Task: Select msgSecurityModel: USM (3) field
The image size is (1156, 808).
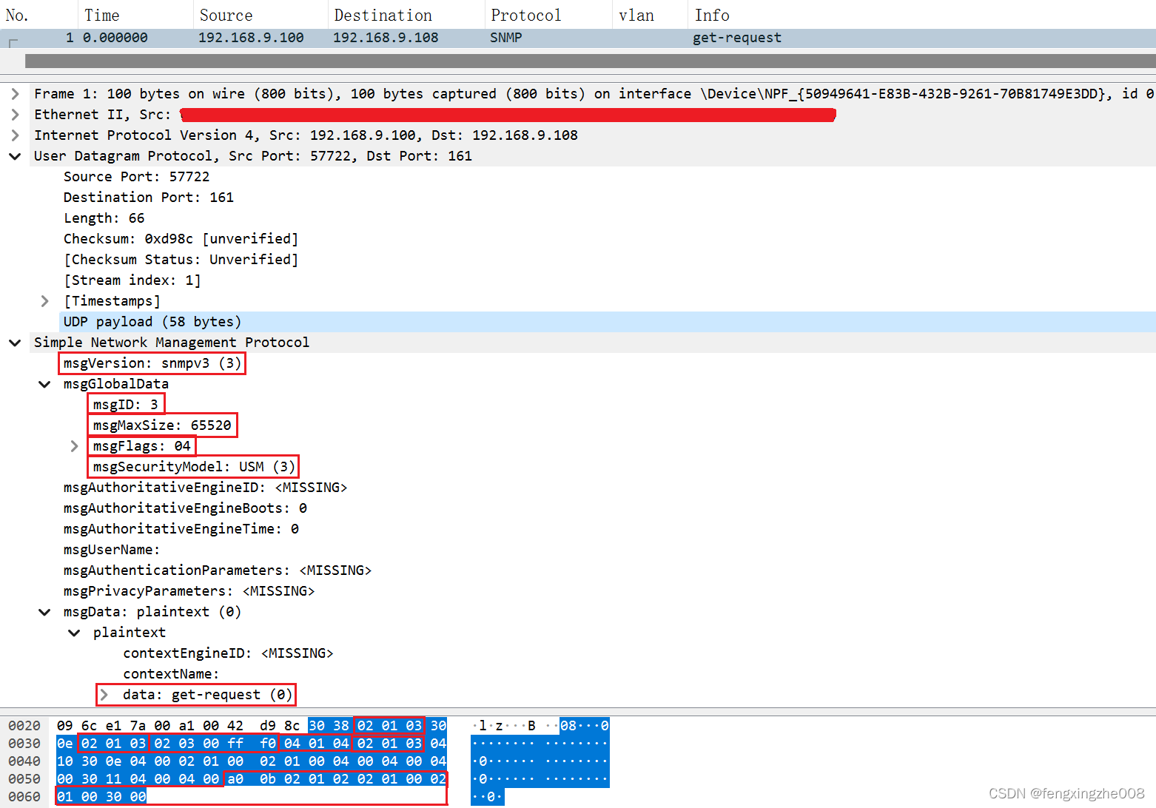Action: (193, 467)
